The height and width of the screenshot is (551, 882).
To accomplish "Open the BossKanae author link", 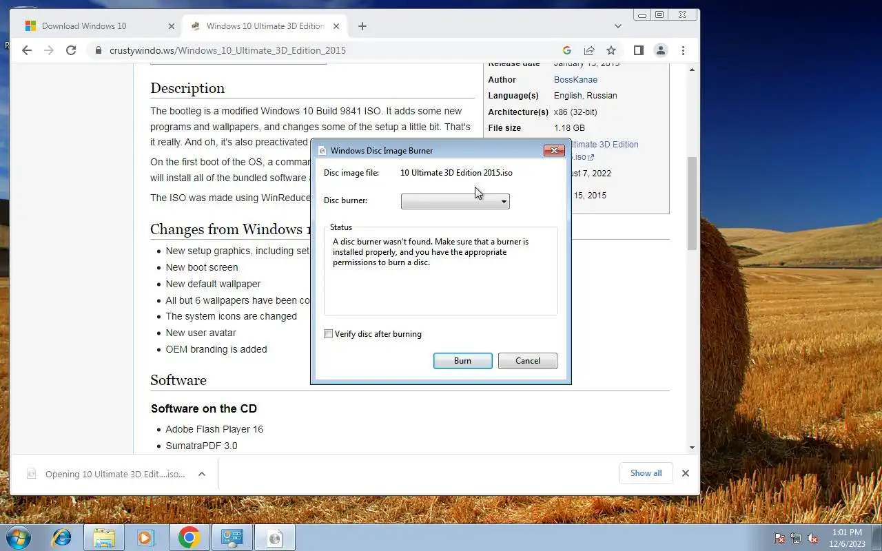I will 575,79.
